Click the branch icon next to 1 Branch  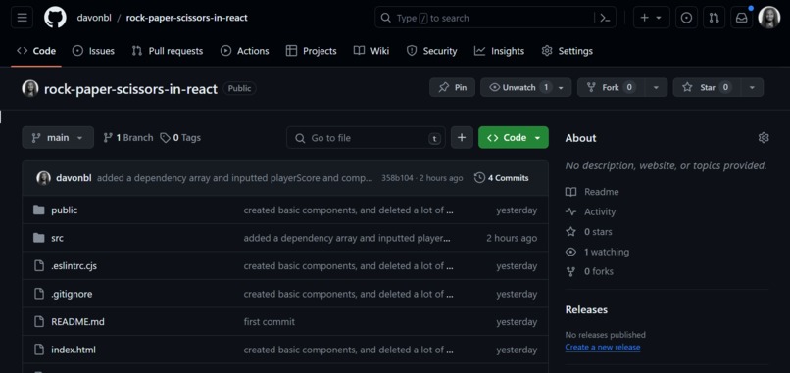click(x=108, y=137)
